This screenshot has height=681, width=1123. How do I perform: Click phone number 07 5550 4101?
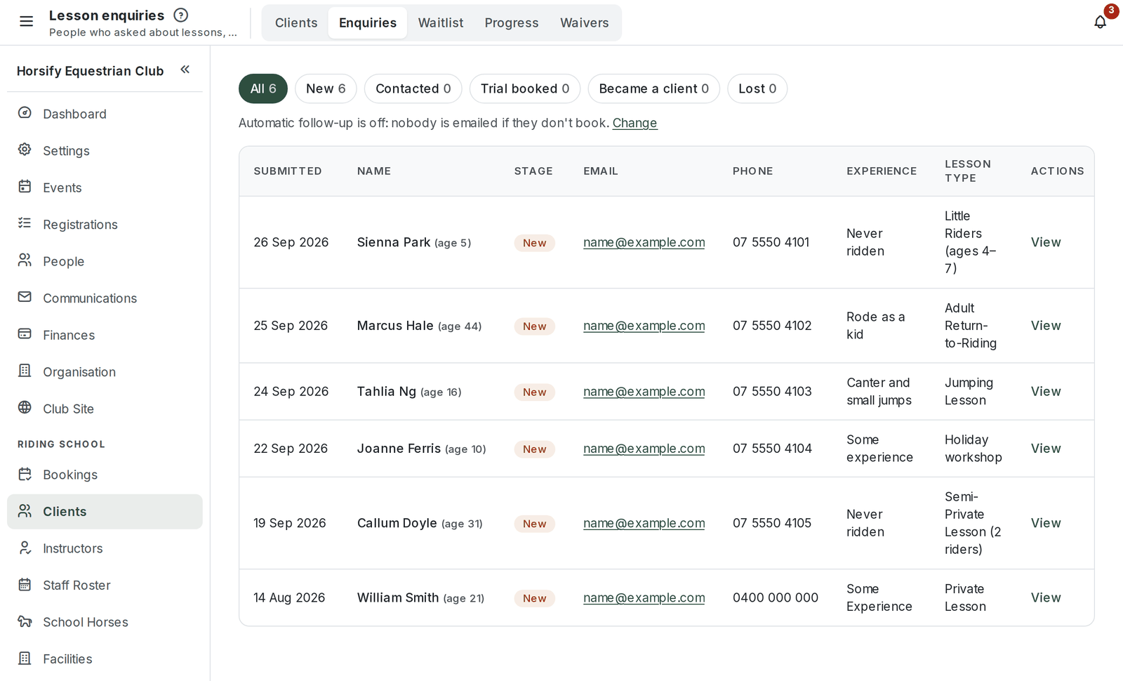click(x=771, y=242)
